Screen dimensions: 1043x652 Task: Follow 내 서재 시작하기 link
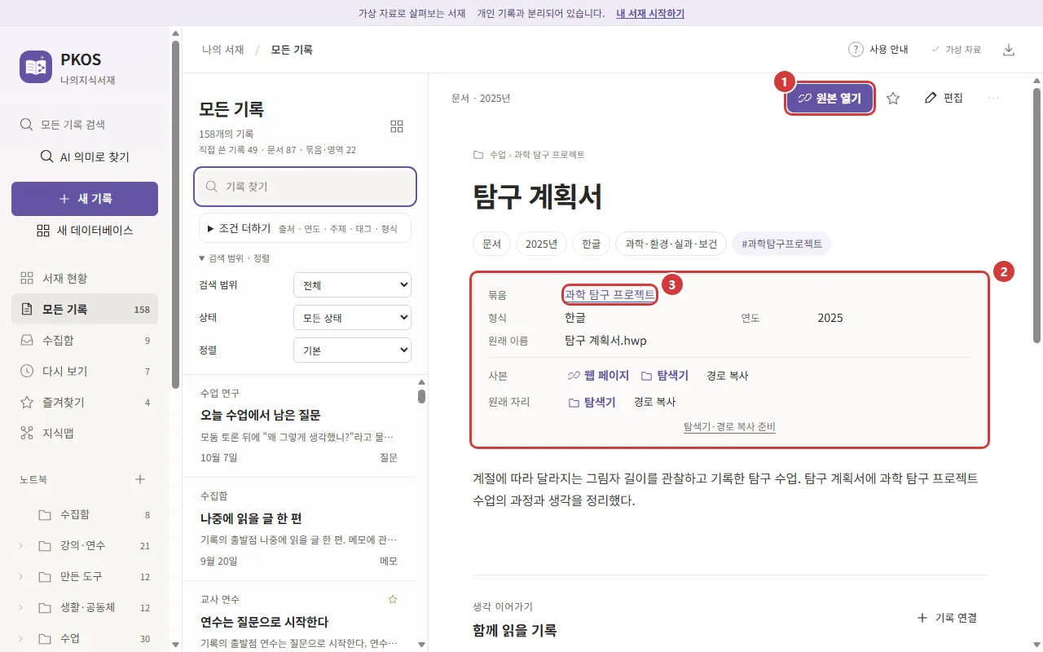point(650,14)
